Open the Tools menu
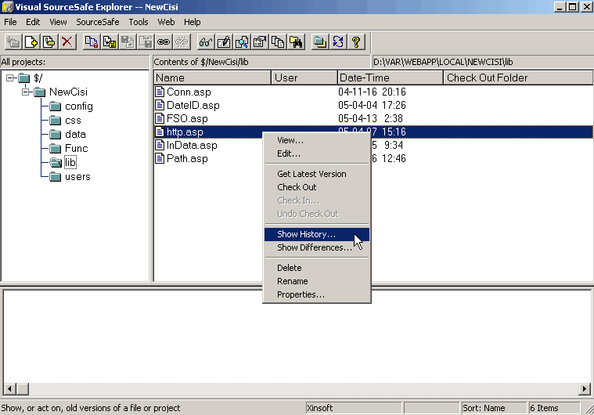This screenshot has width=594, height=415. pyautogui.click(x=139, y=22)
